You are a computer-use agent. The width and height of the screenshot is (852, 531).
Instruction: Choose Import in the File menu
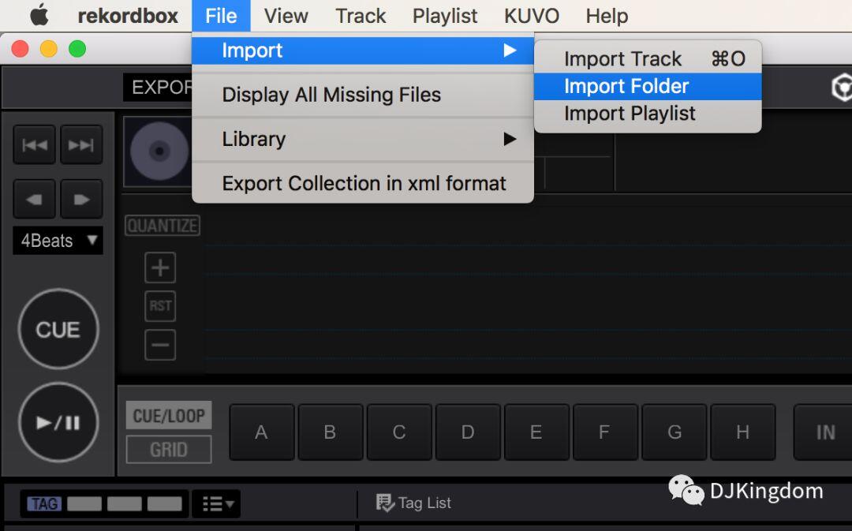click(x=363, y=50)
